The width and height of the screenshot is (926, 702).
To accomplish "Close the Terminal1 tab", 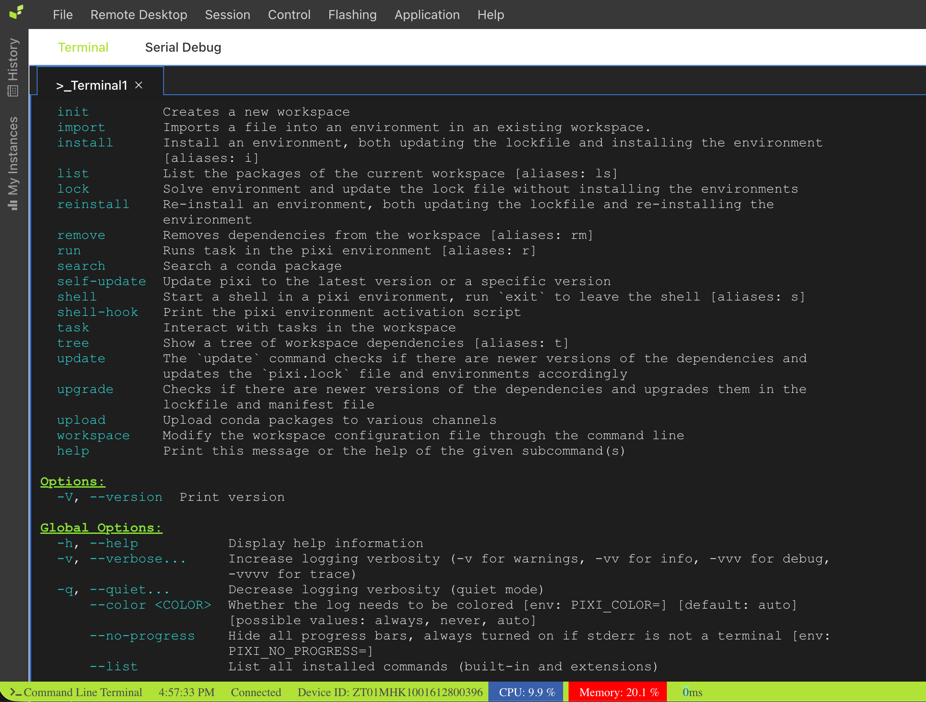I will 139,85.
